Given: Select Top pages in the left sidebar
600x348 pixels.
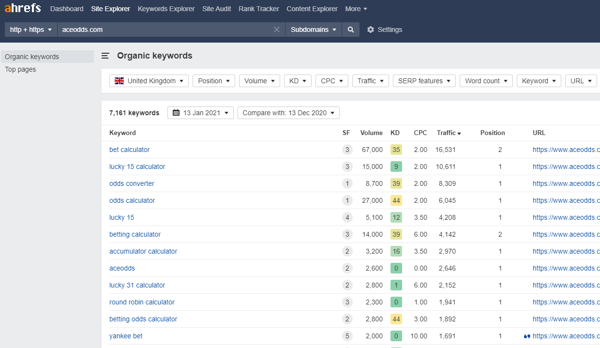Looking at the screenshot, I should [20, 69].
